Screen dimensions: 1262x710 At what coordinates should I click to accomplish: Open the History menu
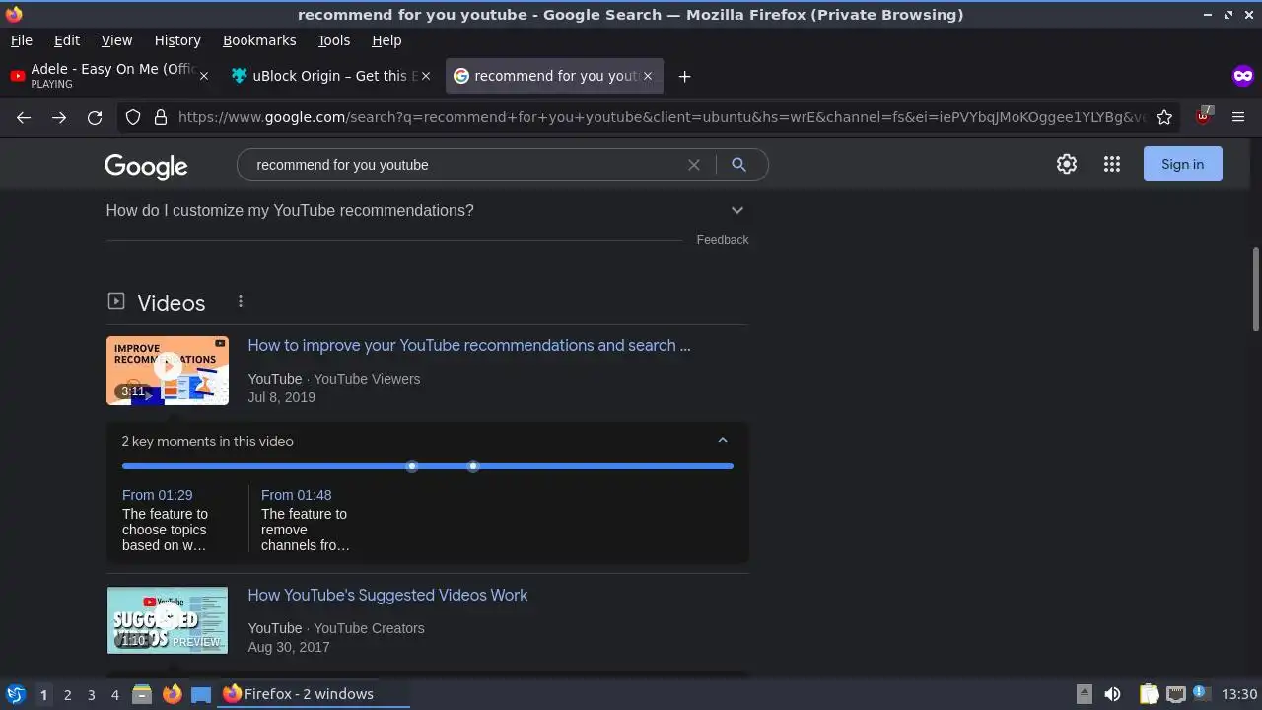point(177,40)
